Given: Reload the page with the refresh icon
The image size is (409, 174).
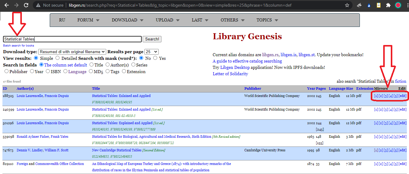Looking at the screenshot, I should click(26, 5).
